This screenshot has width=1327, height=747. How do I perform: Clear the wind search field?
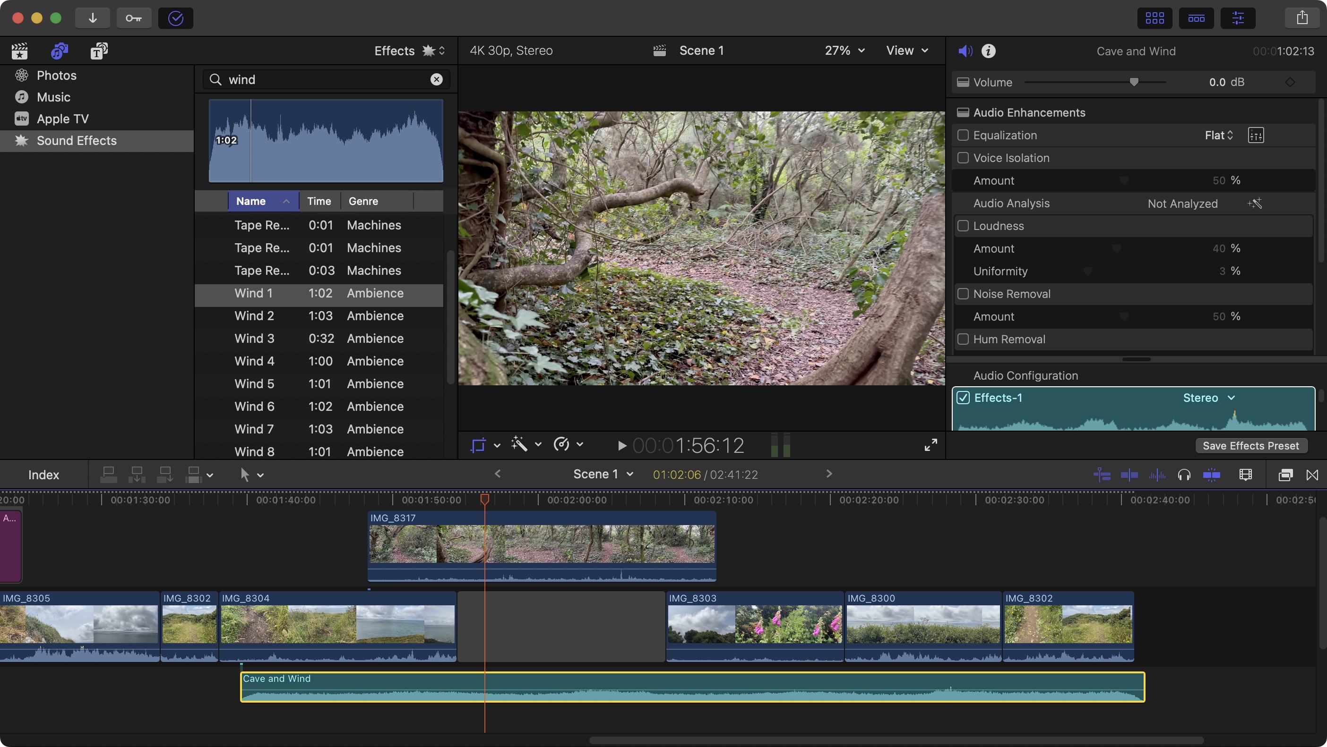pos(436,79)
